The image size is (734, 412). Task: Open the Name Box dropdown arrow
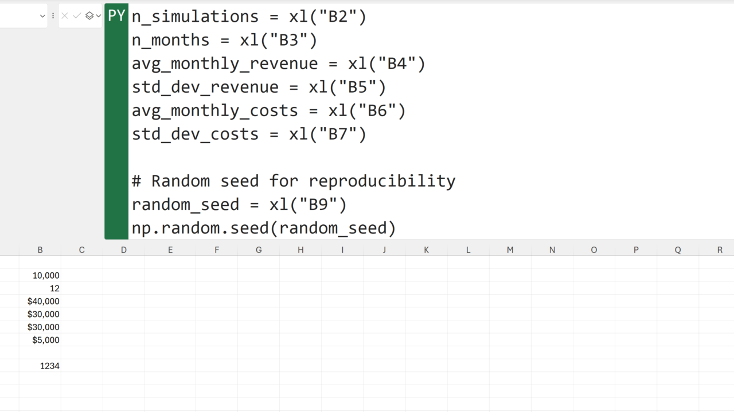(x=42, y=16)
